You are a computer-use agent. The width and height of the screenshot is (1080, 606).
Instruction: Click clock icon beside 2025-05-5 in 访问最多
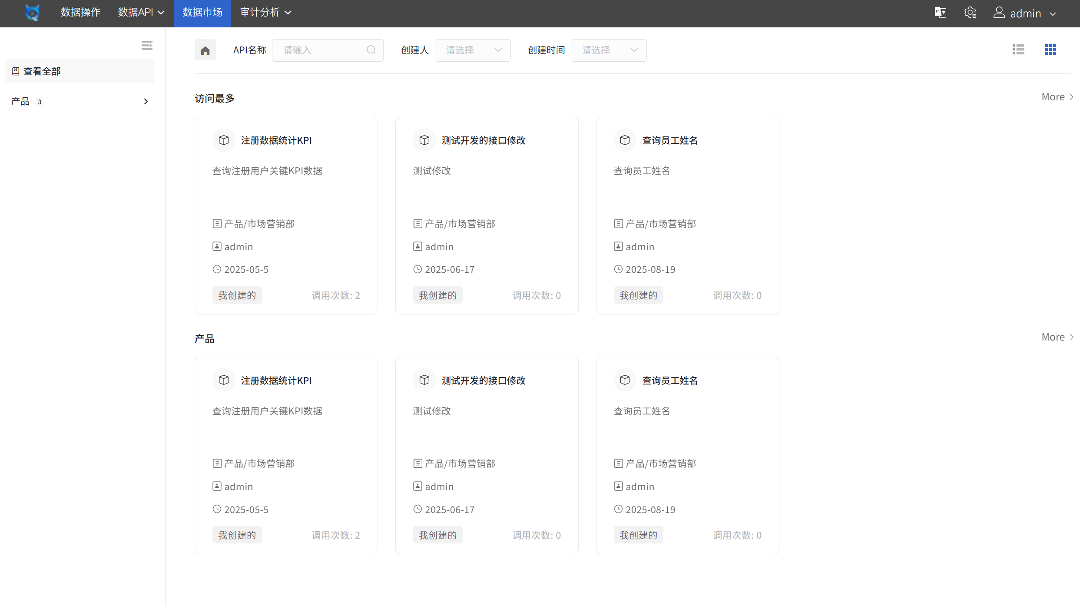217,269
